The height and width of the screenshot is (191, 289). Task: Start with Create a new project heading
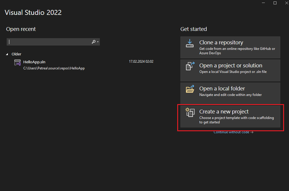pos(224,112)
